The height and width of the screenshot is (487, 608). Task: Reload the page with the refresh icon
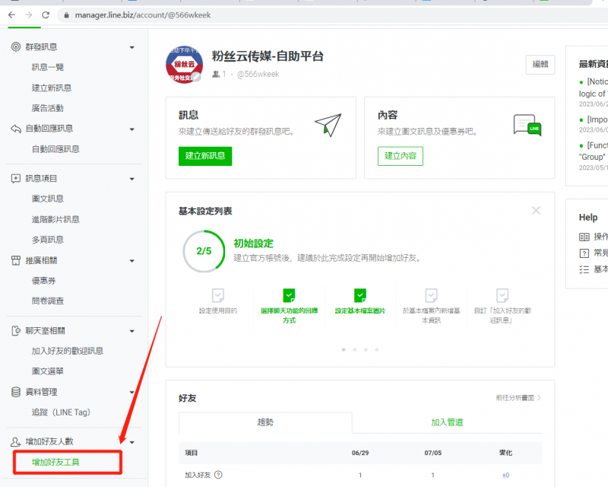click(x=46, y=14)
